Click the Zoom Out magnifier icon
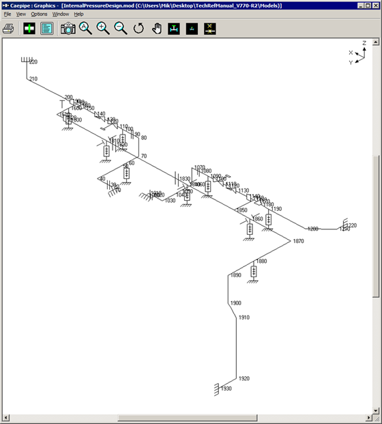The height and width of the screenshot is (424, 382). 121,29
